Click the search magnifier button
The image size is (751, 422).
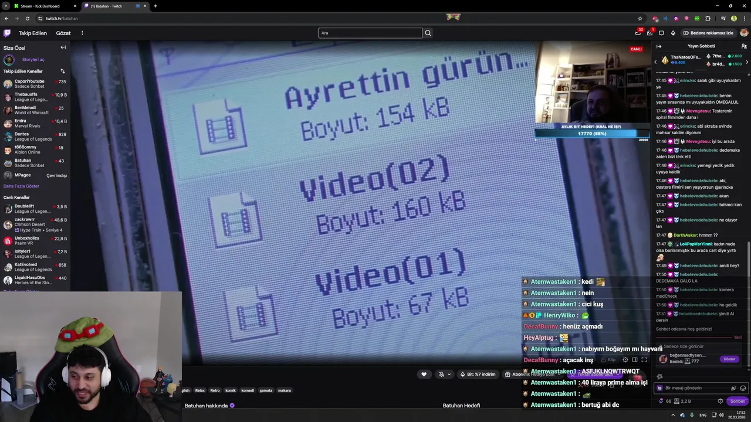tap(428, 33)
